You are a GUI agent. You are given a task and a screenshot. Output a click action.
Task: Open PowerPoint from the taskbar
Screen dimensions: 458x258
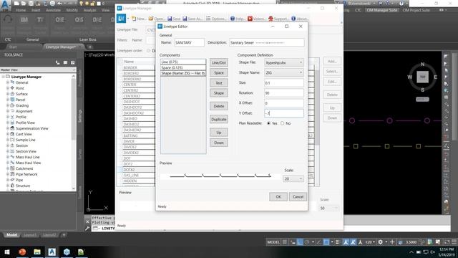pos(22,252)
